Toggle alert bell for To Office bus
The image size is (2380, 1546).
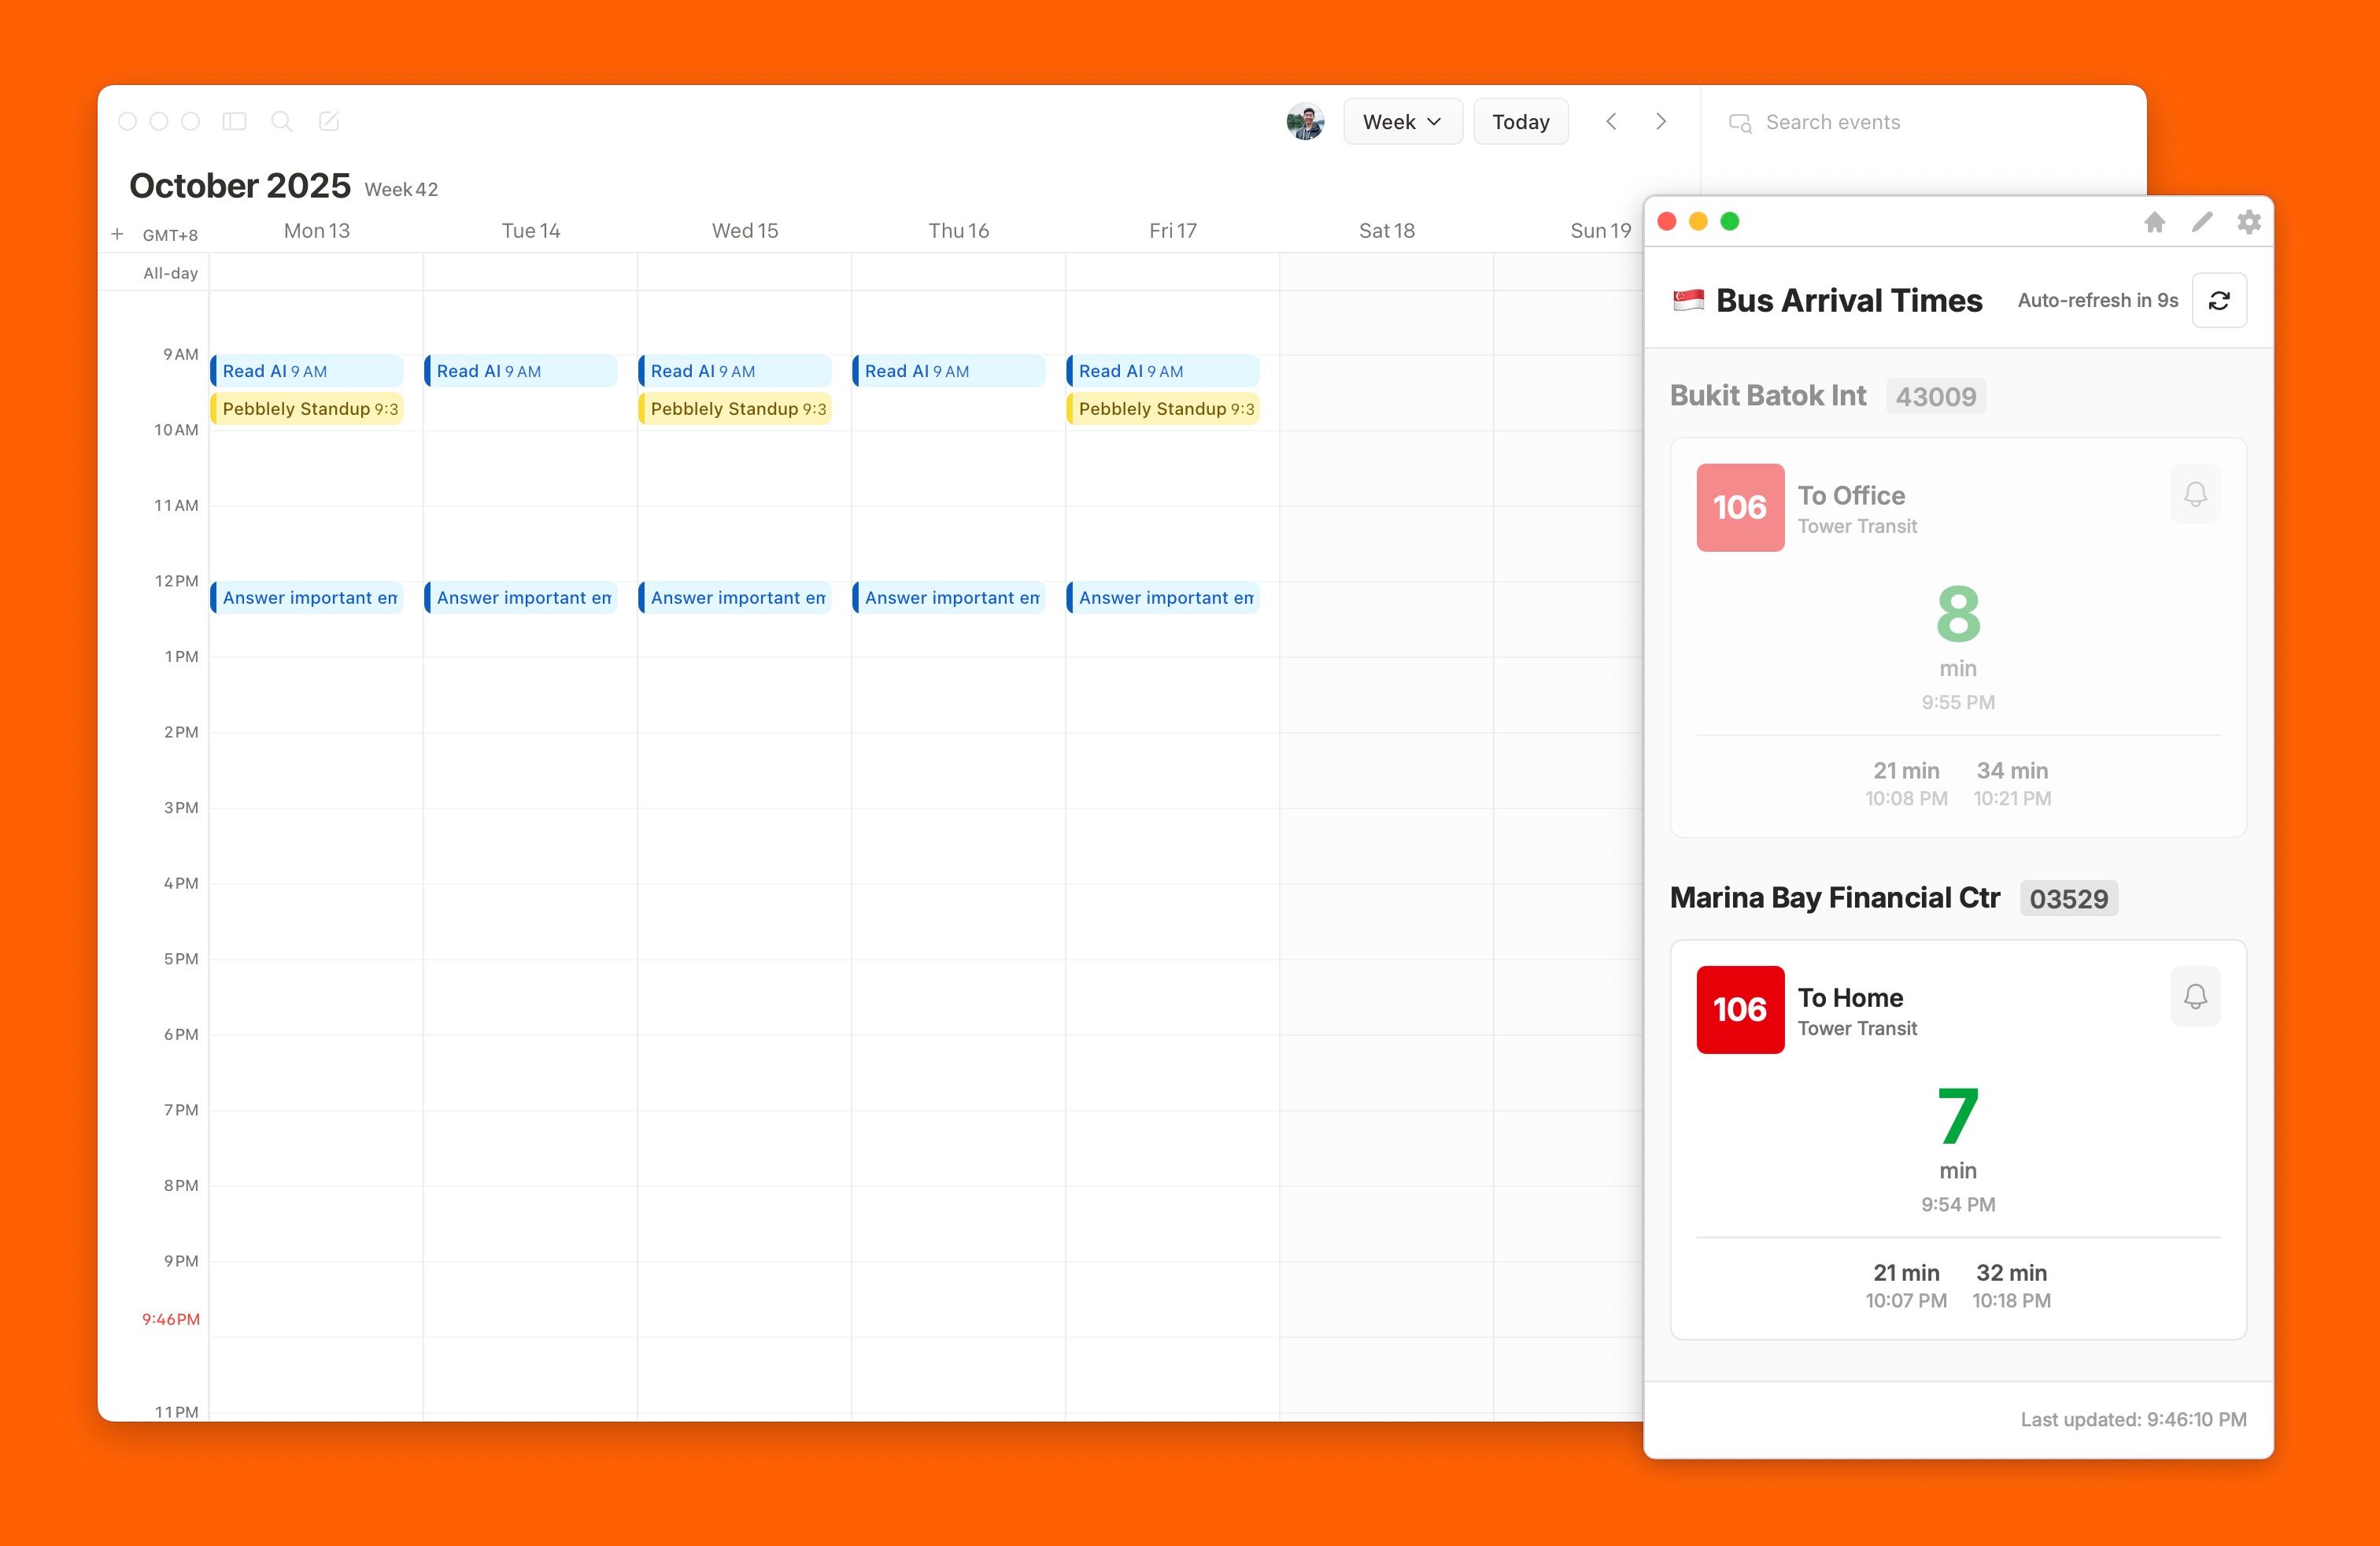(2195, 494)
